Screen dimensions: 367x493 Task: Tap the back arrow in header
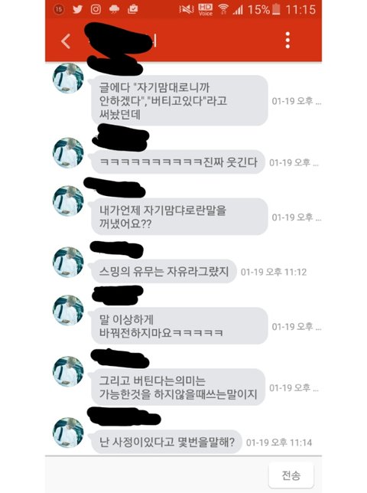pyautogui.click(x=65, y=41)
